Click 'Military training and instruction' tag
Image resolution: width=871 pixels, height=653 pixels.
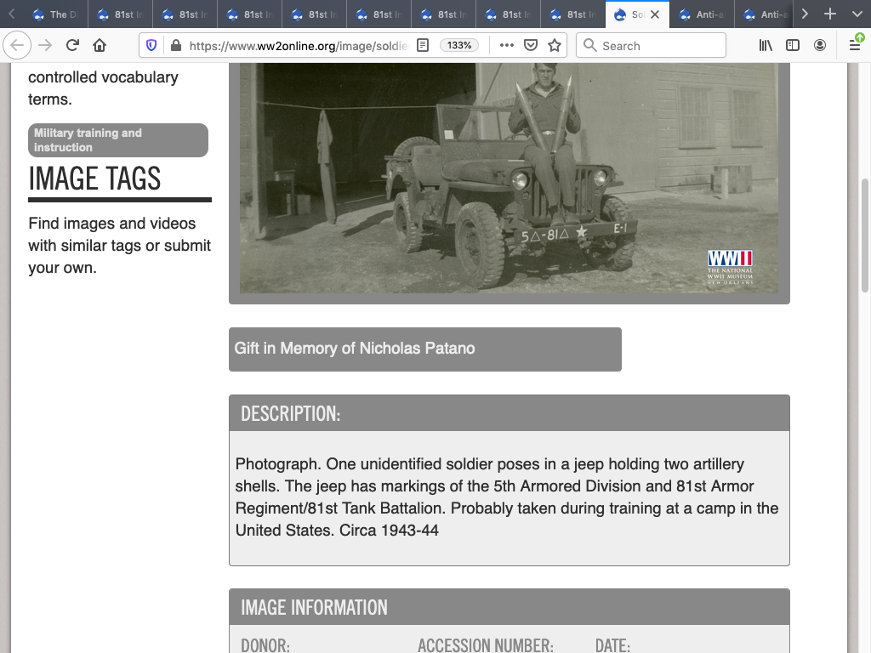(118, 140)
